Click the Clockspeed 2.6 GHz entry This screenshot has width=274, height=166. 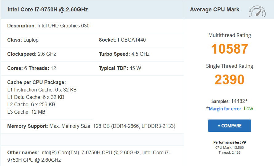tap(31, 54)
